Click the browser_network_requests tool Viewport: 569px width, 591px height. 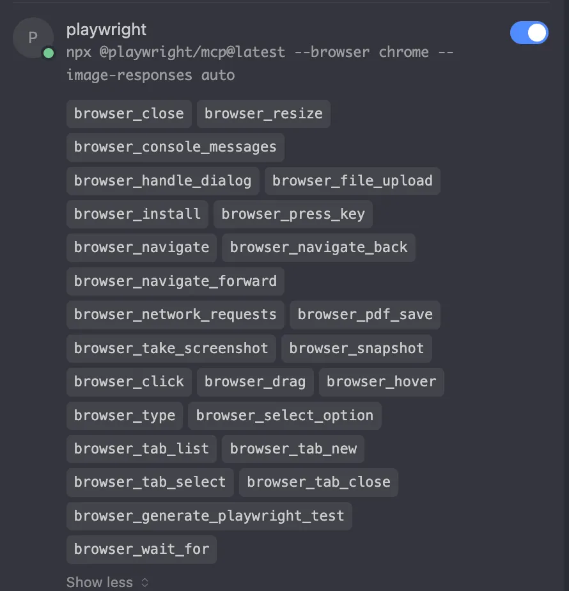175,315
